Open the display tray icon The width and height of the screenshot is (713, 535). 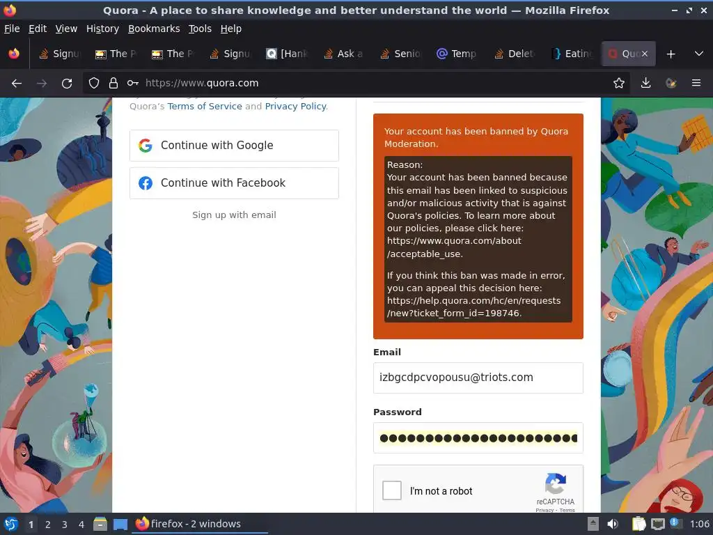click(x=657, y=524)
